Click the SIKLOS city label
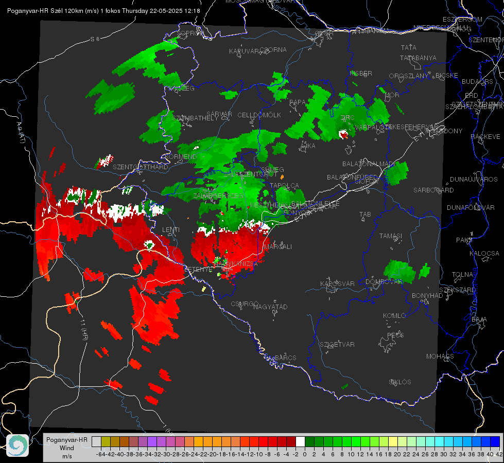This screenshot has height=463, width=504. [x=400, y=382]
